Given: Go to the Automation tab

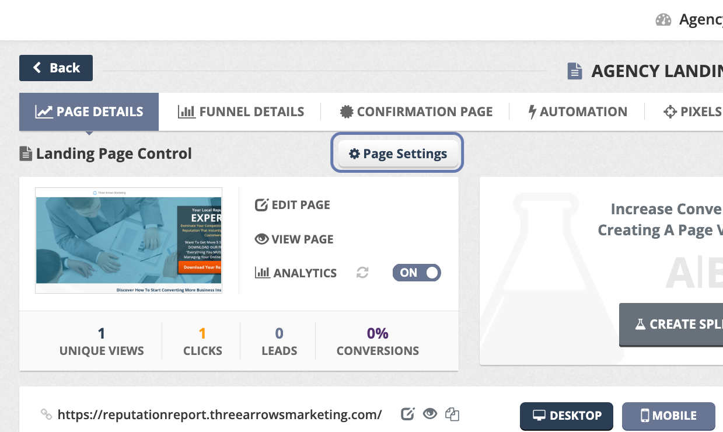Looking at the screenshot, I should pos(577,112).
